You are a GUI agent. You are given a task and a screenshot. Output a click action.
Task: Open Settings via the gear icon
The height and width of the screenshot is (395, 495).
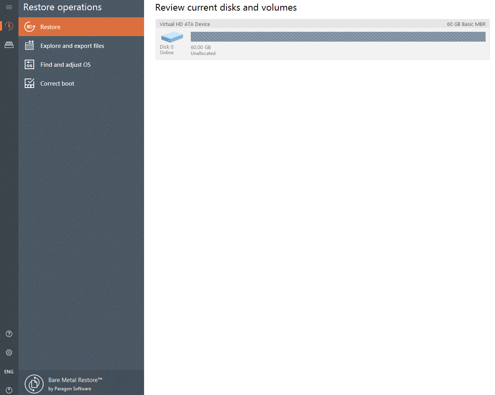[x=9, y=353]
